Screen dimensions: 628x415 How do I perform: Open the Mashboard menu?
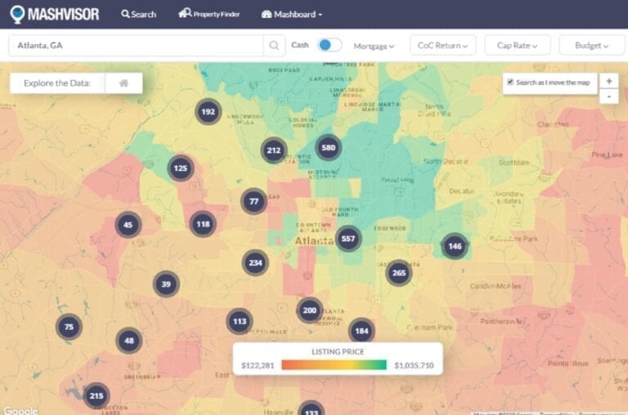tap(292, 14)
